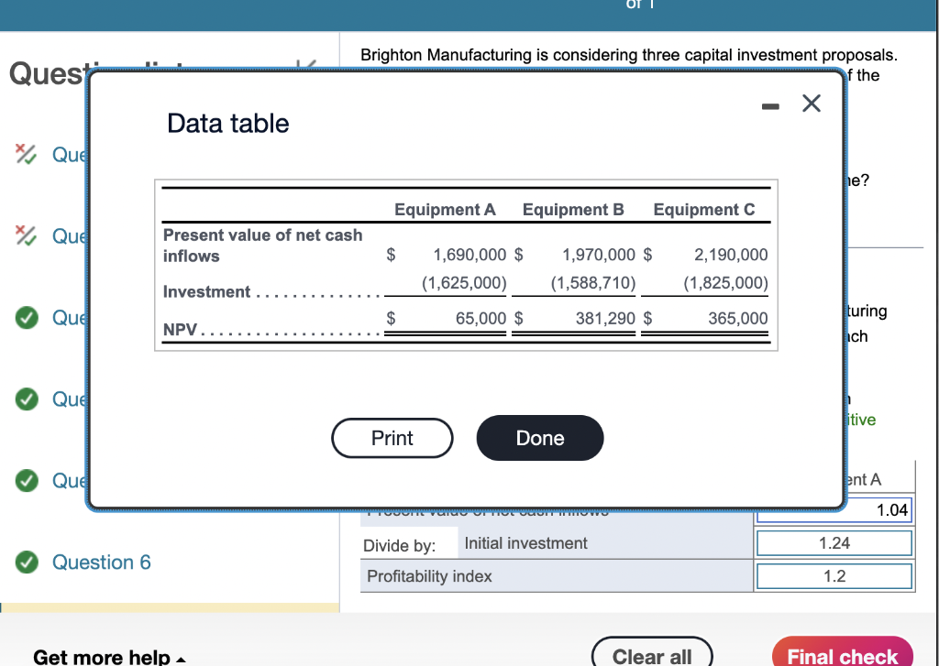
Task: Click the Investment row label in the table
Action: pyautogui.click(x=206, y=292)
